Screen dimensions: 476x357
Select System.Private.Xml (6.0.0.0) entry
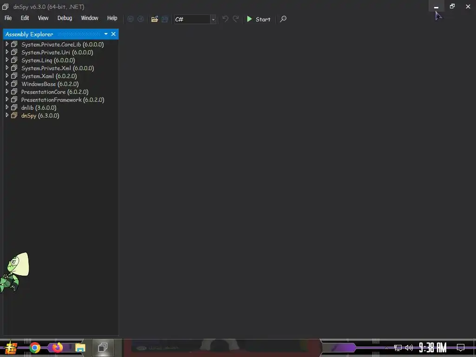tap(58, 68)
